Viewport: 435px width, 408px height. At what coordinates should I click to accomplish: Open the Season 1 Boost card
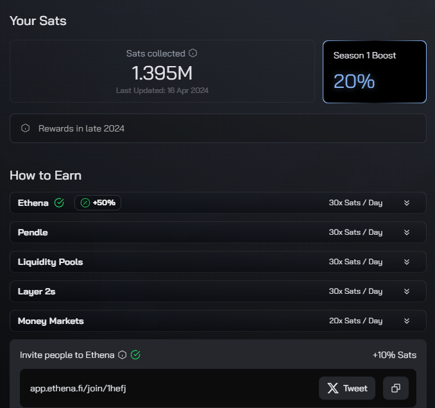point(375,72)
